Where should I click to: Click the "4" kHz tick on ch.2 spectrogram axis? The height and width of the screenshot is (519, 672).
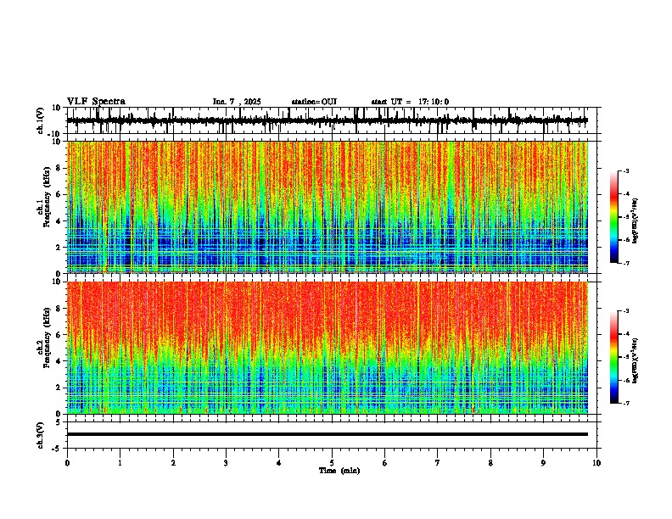click(59, 361)
